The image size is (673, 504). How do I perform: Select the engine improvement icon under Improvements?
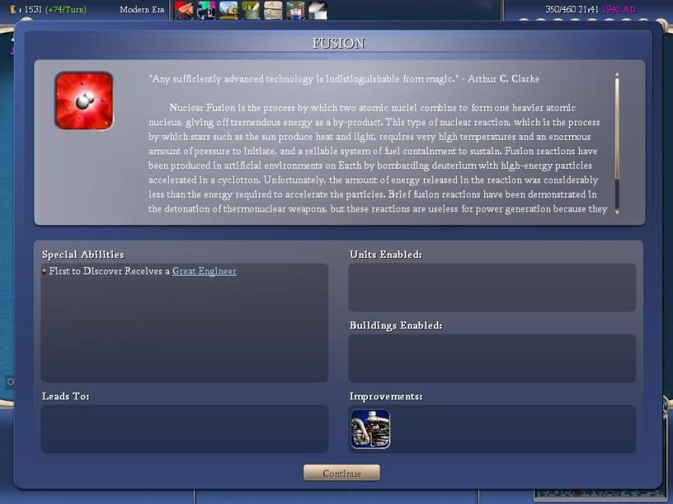point(370,429)
